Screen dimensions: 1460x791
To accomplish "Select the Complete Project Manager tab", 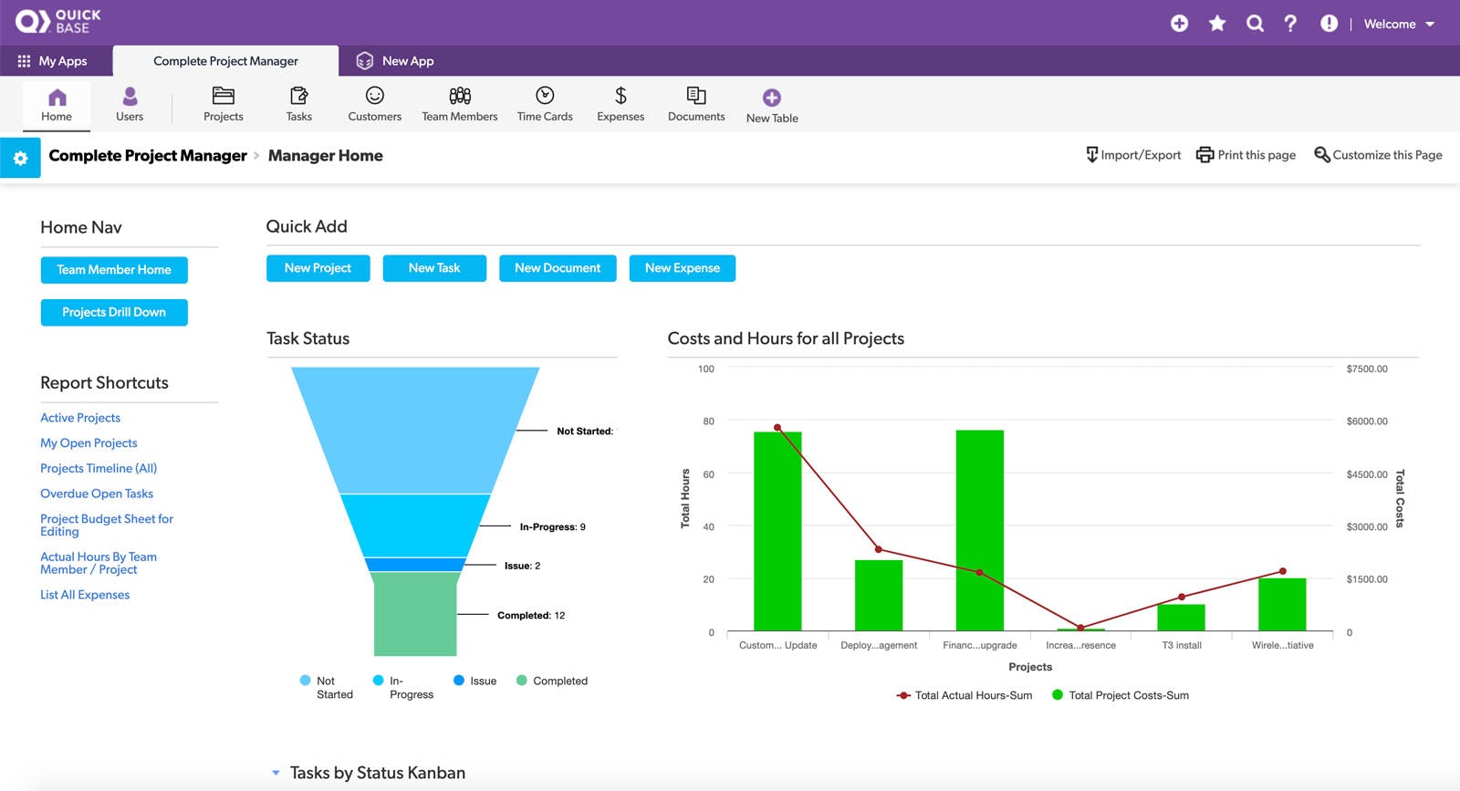I will 225,61.
